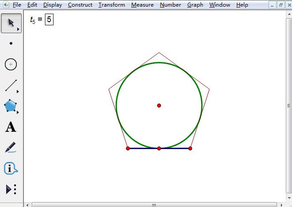Screen dimensions: 292x207
Task: Click the t5 parameter value box
Action: pos(49,20)
